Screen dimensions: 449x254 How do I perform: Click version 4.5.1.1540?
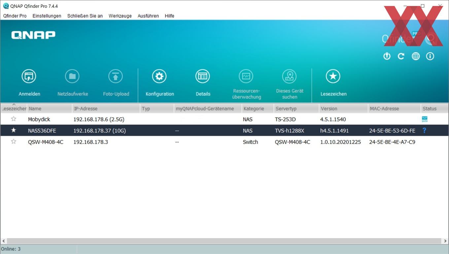point(333,119)
